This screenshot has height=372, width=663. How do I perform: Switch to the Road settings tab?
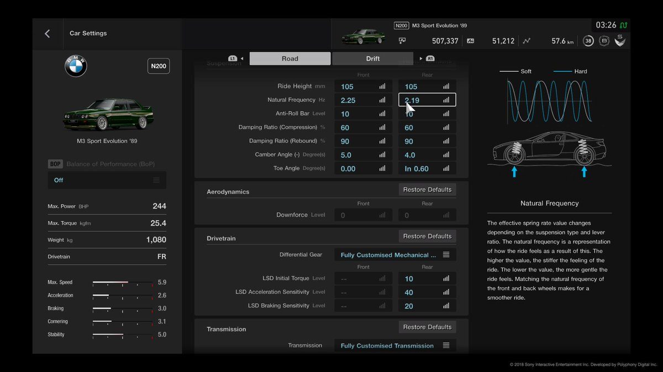pos(290,58)
